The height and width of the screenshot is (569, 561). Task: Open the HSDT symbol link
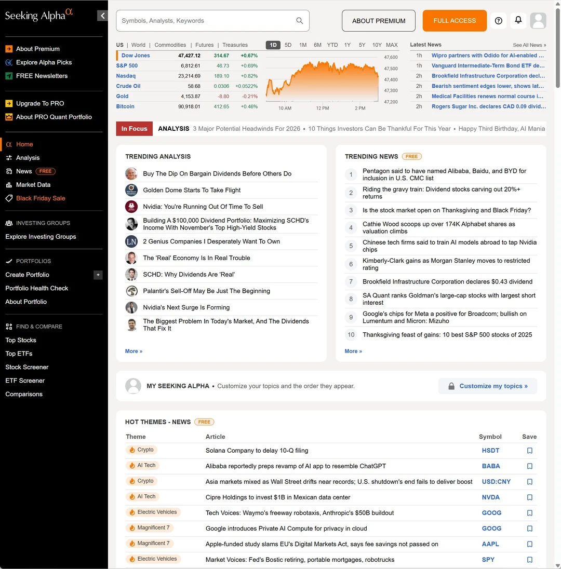coord(490,450)
